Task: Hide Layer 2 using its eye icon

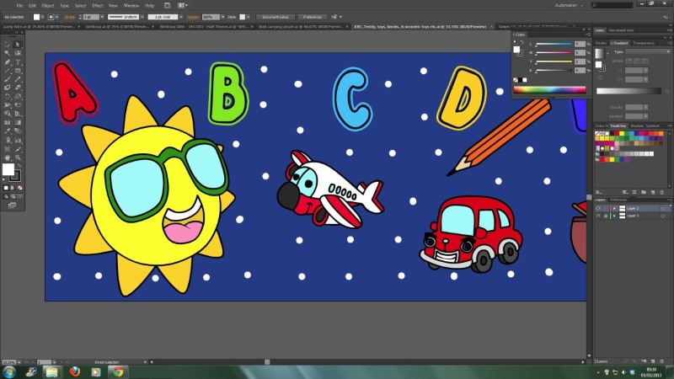Action: point(598,207)
